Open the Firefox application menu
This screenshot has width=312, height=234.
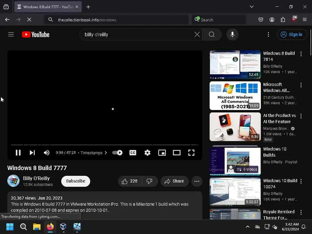coord(304,19)
